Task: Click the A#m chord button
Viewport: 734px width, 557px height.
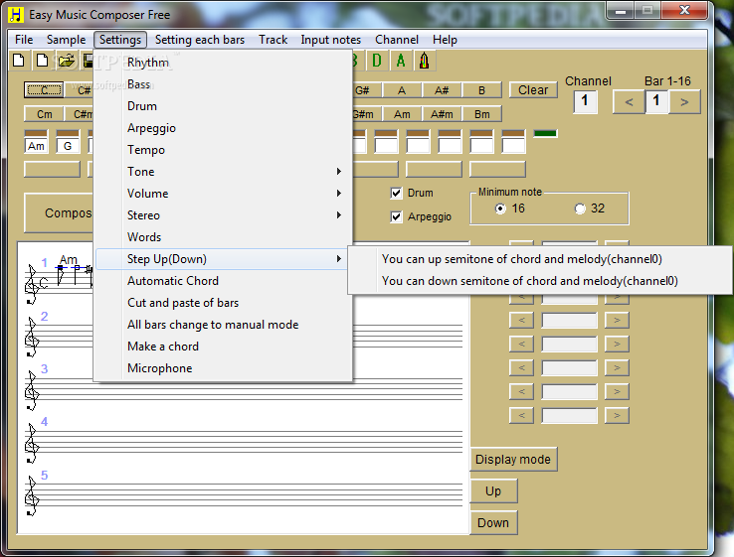Action: pos(442,114)
